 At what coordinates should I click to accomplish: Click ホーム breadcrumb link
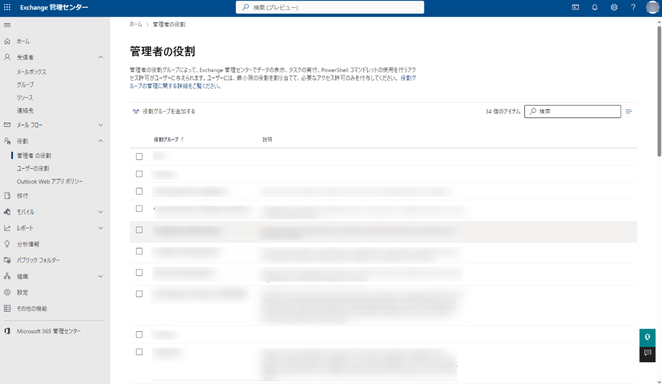click(136, 24)
